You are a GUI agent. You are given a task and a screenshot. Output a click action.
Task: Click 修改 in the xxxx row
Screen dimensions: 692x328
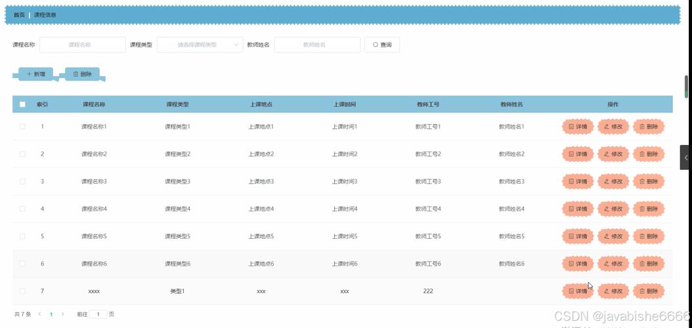613,291
